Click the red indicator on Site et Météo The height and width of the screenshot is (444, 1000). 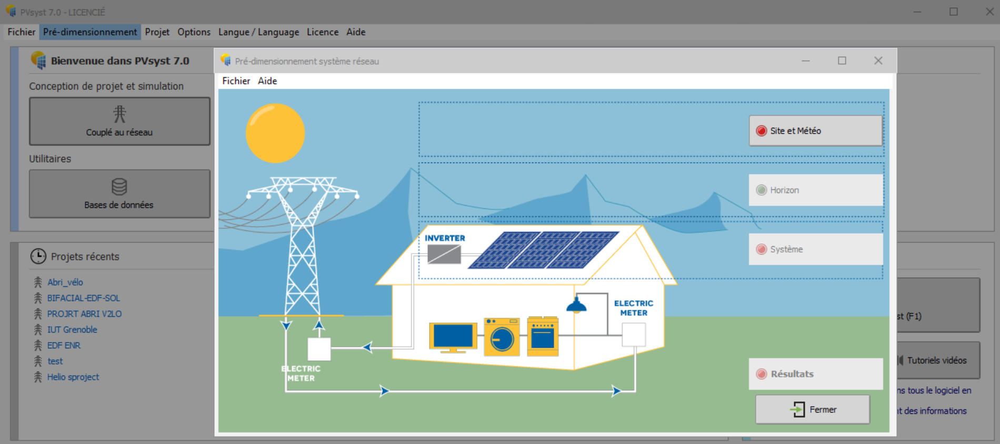click(x=761, y=131)
